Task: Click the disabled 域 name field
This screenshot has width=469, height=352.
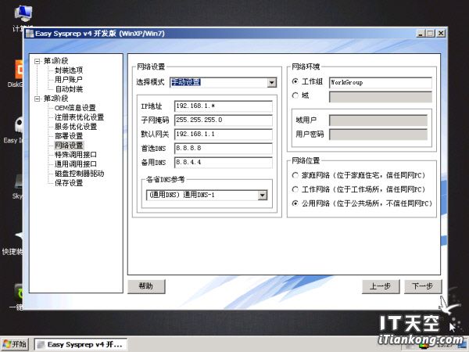Action: coord(381,97)
